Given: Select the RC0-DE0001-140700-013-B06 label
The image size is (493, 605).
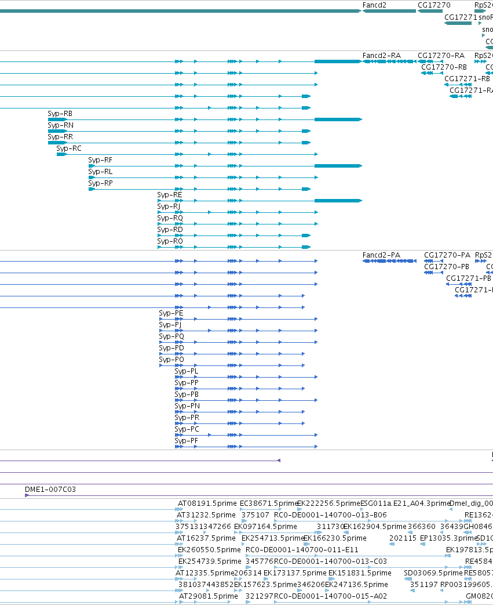Looking at the screenshot, I should click(330, 515).
